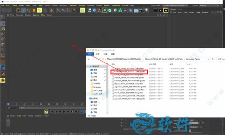Refresh the Explorer folder view
The width and height of the screenshot is (225, 135).
click(213, 59)
